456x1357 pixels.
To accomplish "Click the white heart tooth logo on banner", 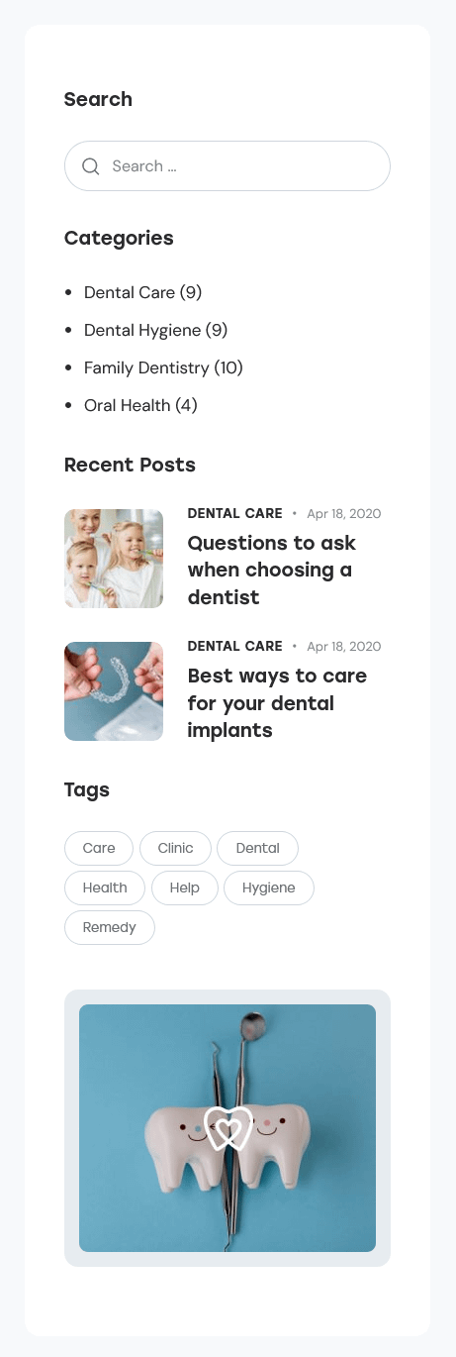I will tap(228, 1128).
